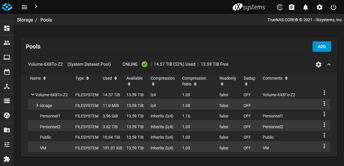
Task: Open Network from sidebar icon
Action: coord(7,86)
